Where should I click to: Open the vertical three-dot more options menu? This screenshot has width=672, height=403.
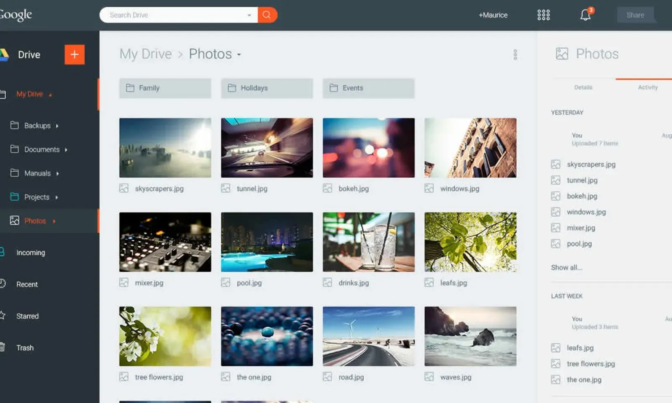515,55
